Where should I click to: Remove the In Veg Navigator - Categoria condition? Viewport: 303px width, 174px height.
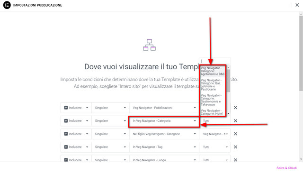(x=235, y=121)
